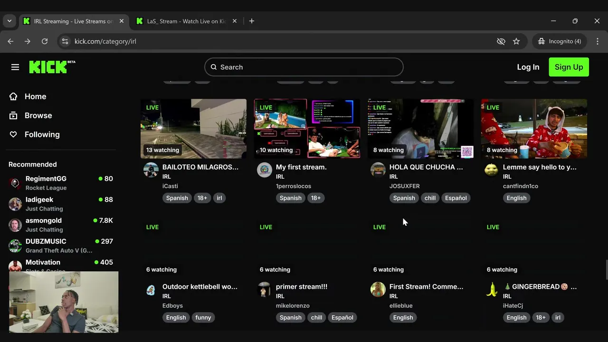Click the search magnifier icon

(214, 67)
